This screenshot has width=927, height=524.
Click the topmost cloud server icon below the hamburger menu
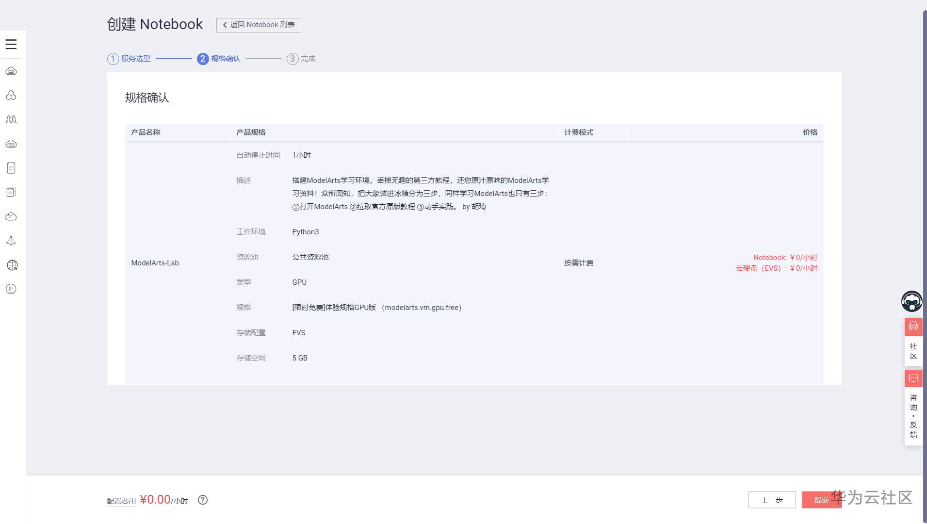(11, 71)
